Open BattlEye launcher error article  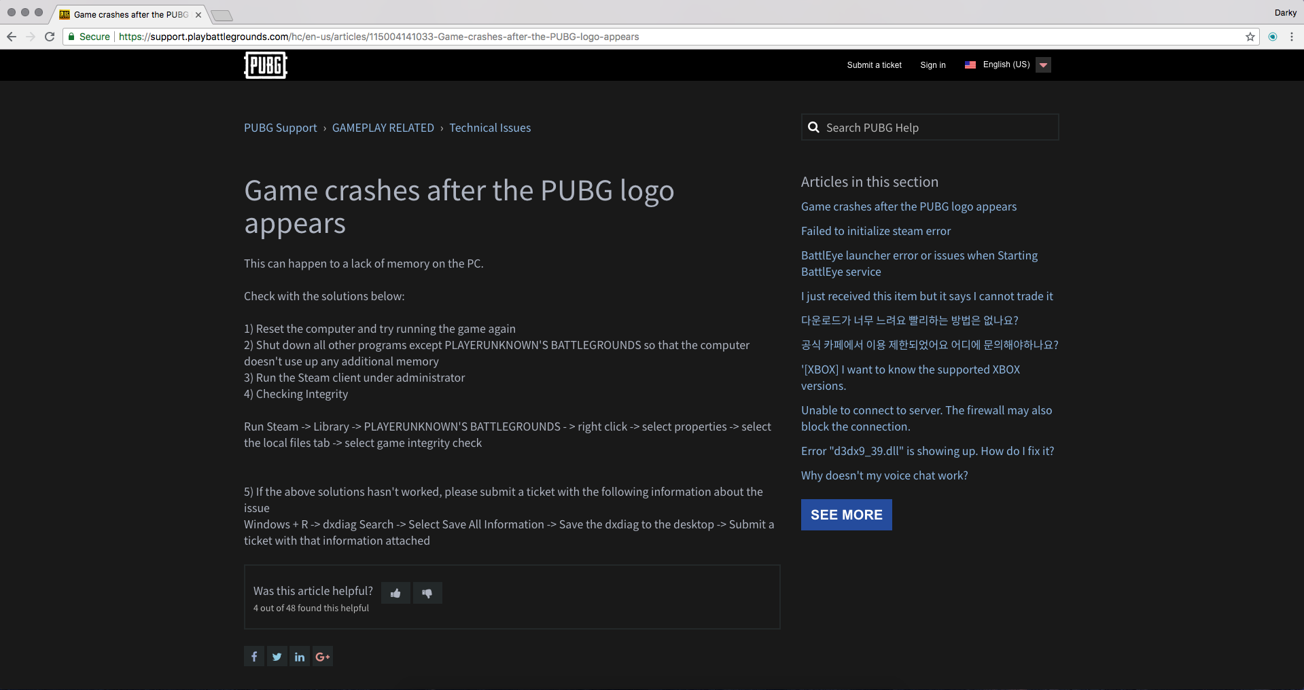(x=919, y=264)
